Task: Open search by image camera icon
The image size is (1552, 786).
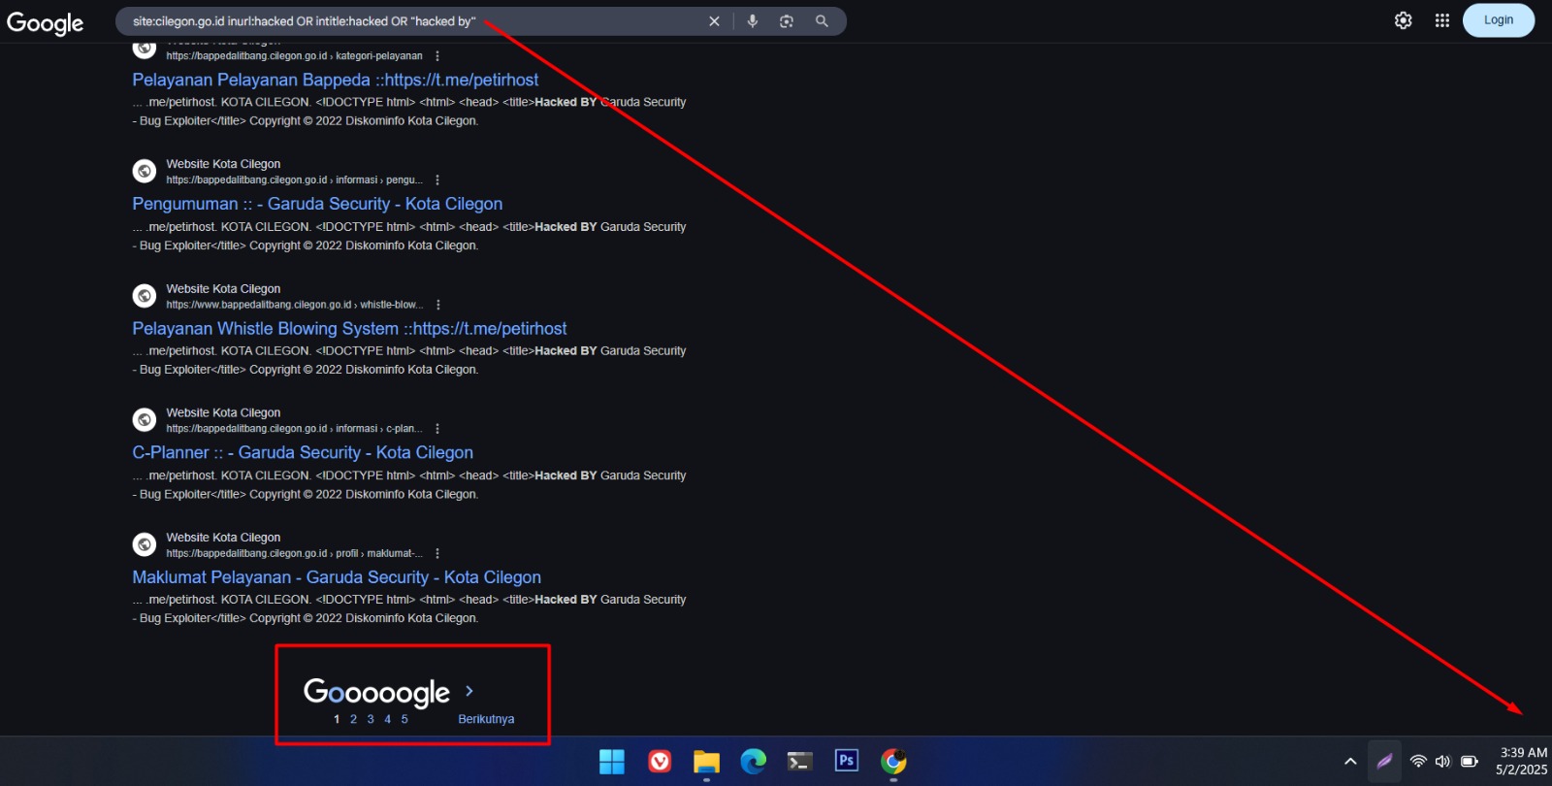Action: 787,21
